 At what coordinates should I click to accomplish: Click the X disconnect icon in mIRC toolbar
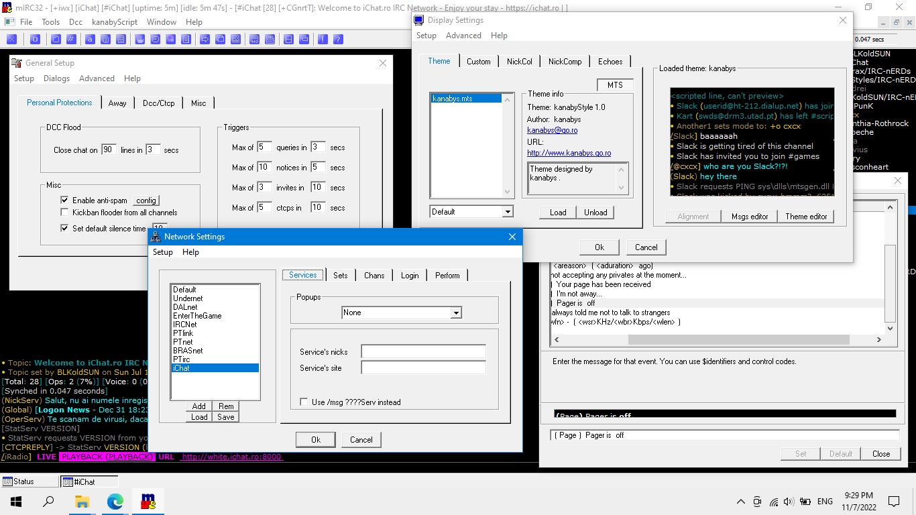[11, 40]
